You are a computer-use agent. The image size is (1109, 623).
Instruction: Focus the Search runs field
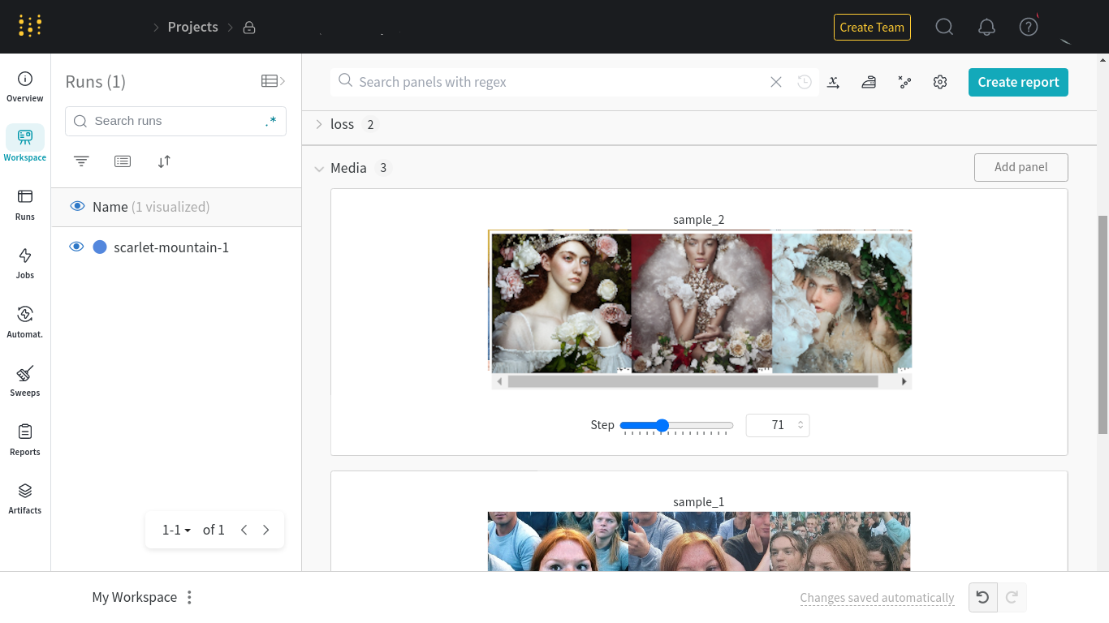point(175,121)
